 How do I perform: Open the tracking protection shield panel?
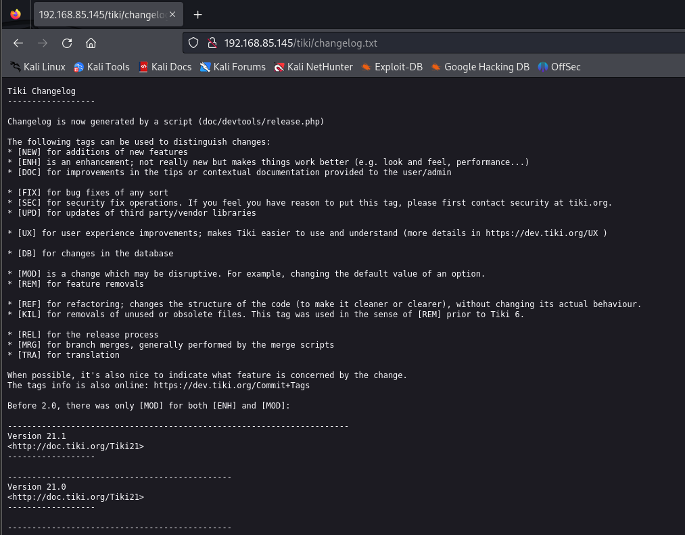coord(193,43)
